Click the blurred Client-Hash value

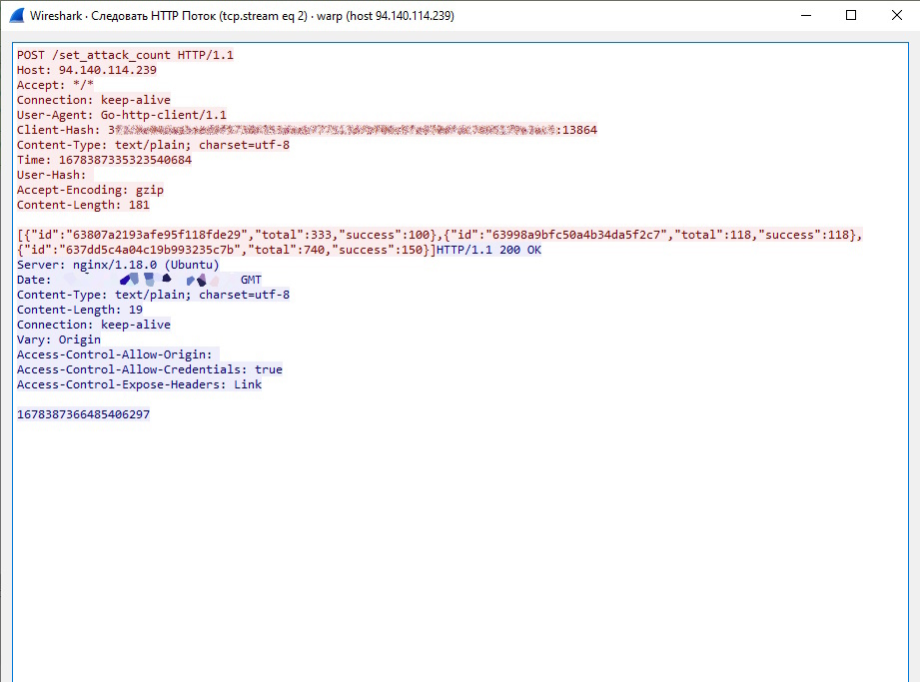(330, 130)
